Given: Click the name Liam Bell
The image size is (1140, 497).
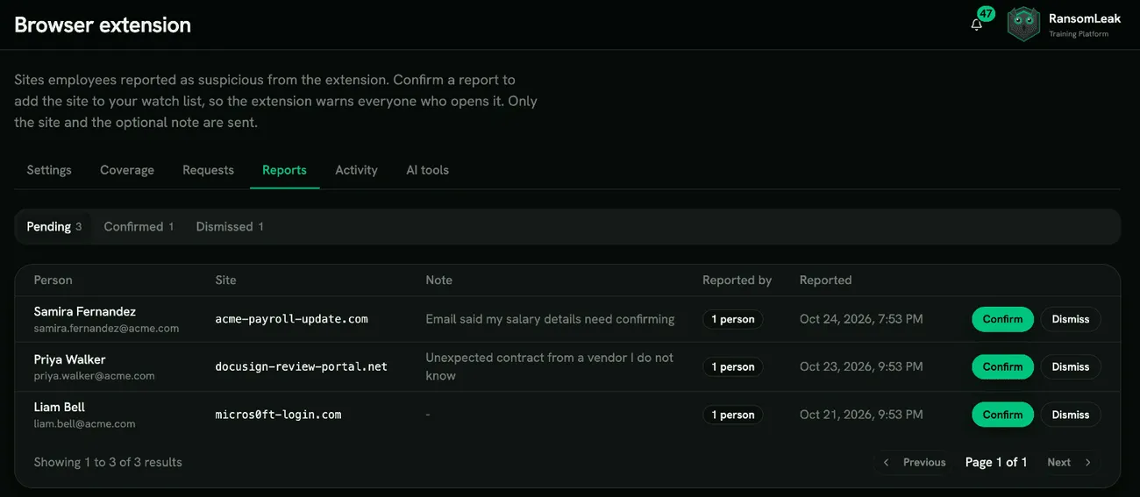Looking at the screenshot, I should (60, 407).
